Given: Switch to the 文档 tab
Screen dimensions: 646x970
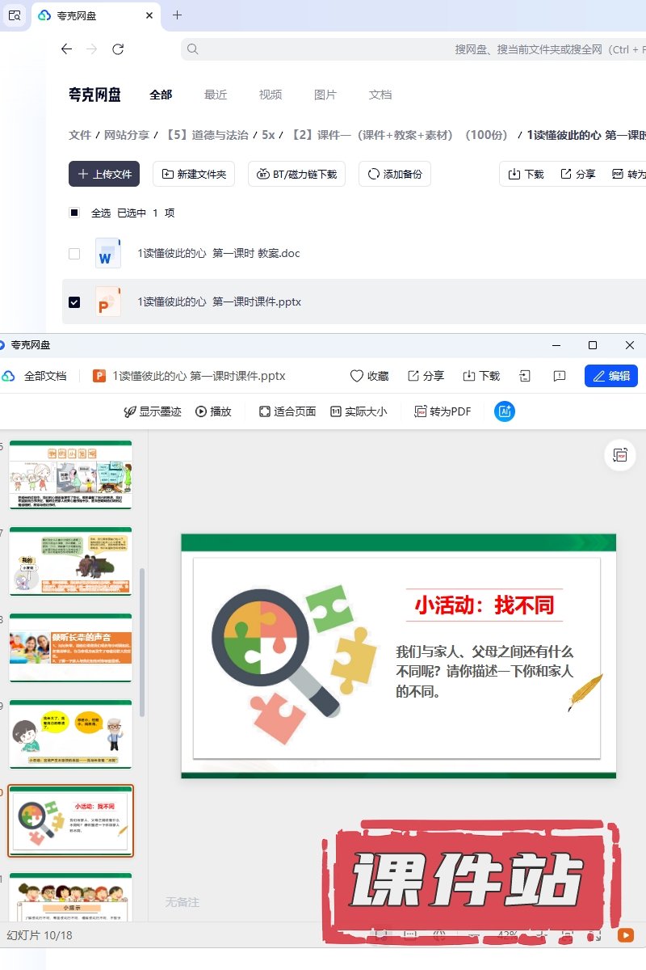Looking at the screenshot, I should coord(380,95).
